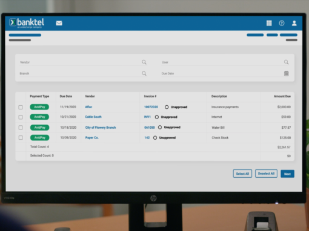Viewport: 309px width, 231px height.
Task: Click the Branch field search icon
Action: [x=144, y=73]
